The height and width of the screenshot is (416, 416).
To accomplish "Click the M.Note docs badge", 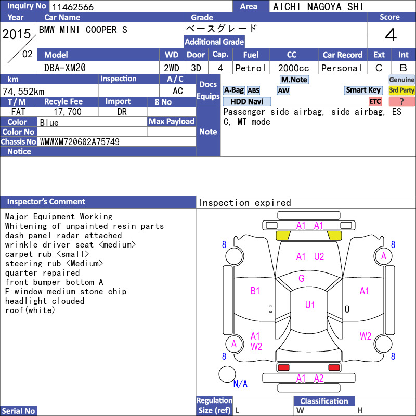I will [x=294, y=80].
